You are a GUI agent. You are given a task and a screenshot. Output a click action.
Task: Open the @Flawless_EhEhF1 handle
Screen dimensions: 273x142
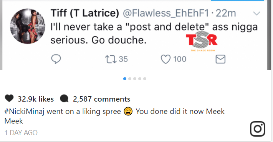click(166, 13)
